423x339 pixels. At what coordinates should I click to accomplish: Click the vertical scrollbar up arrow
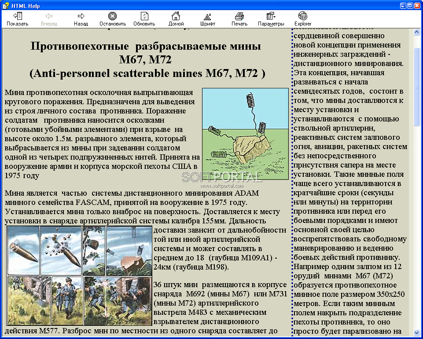417,32
